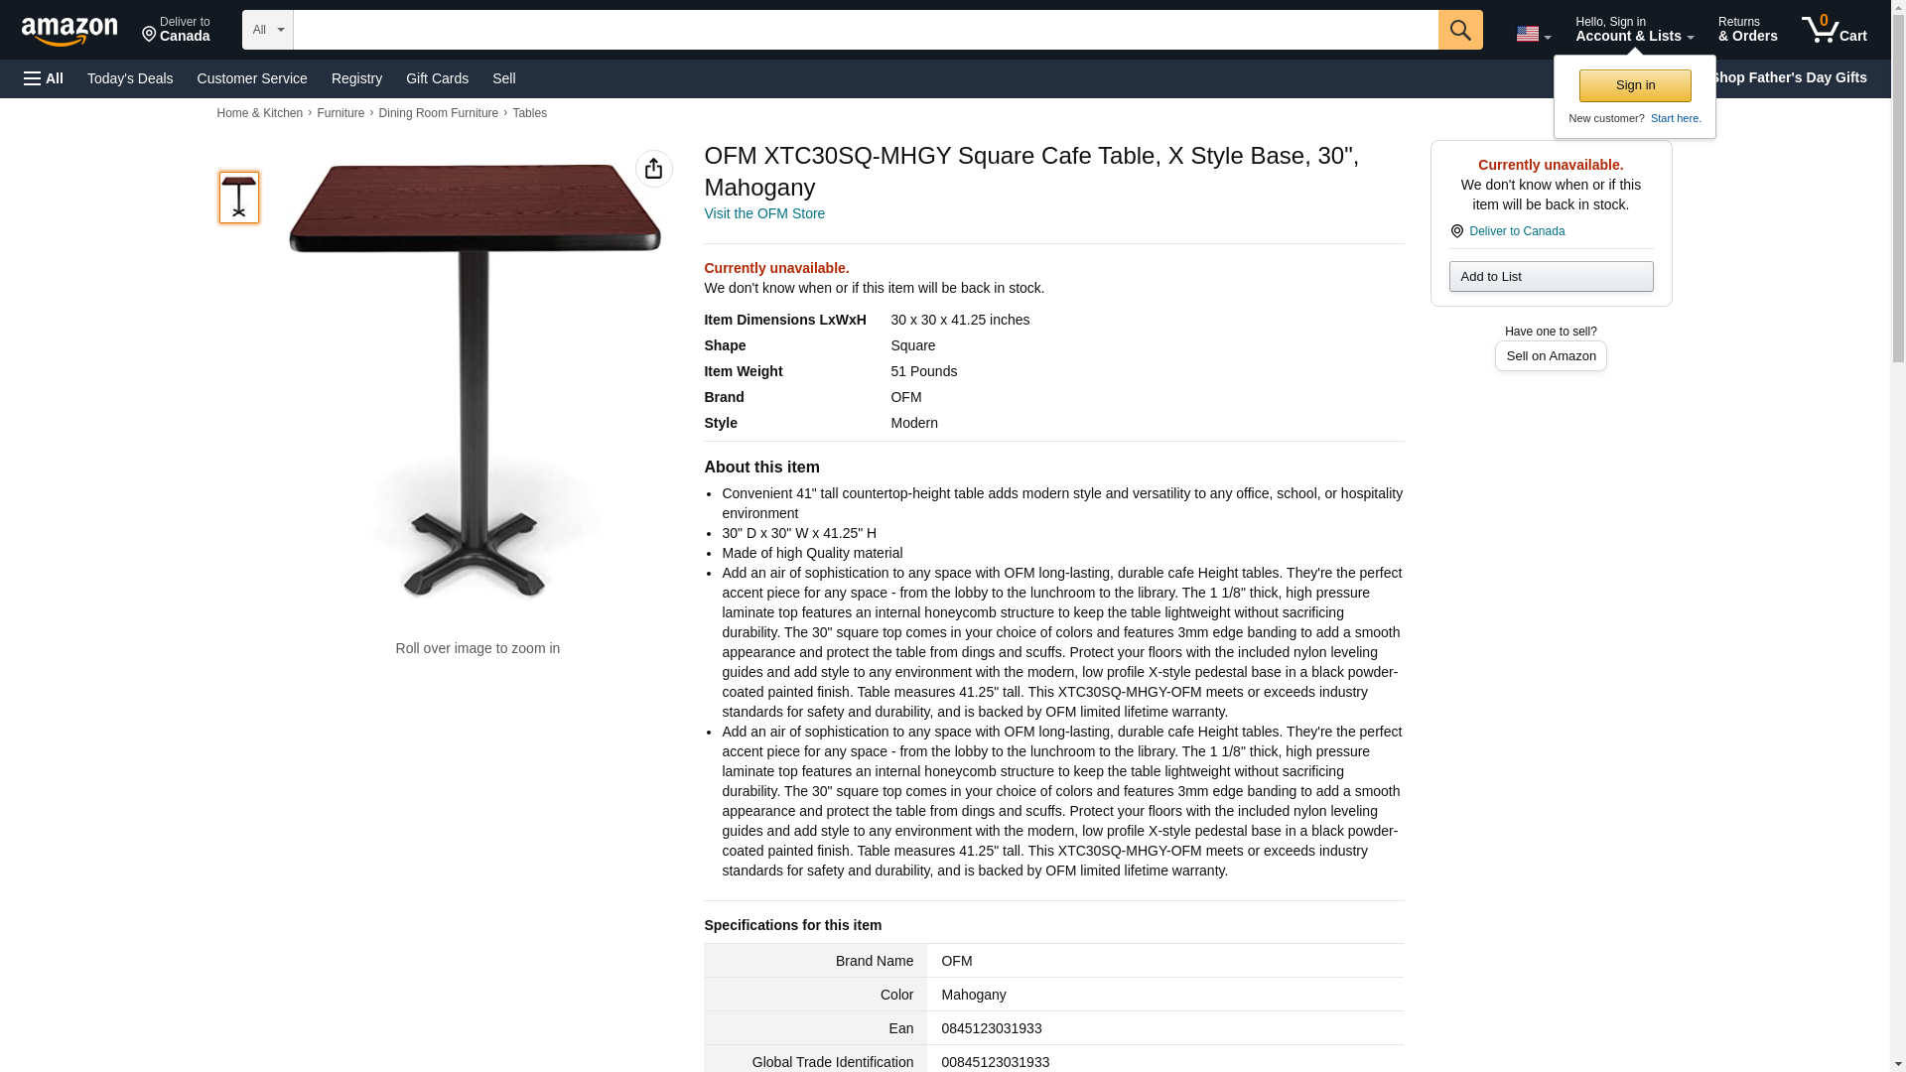Click Sell on Amazon button
The height and width of the screenshot is (1072, 1906).
click(x=1550, y=355)
